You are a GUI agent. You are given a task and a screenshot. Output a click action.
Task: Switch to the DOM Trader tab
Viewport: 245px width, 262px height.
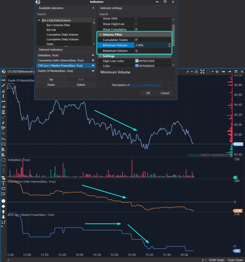tap(217, 260)
